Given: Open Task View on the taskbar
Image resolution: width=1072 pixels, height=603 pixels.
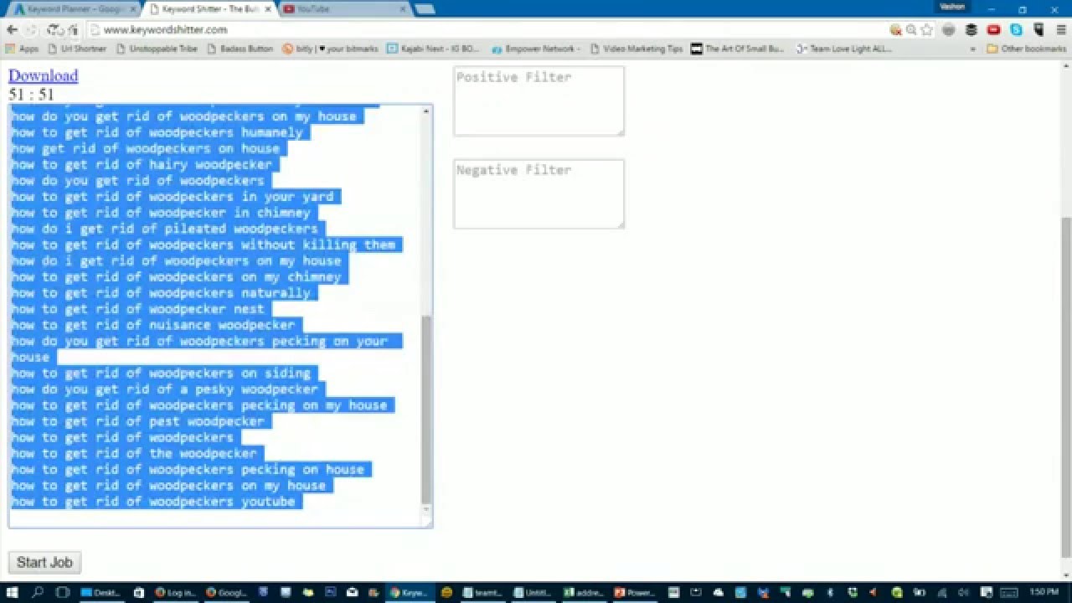Looking at the screenshot, I should click(62, 592).
